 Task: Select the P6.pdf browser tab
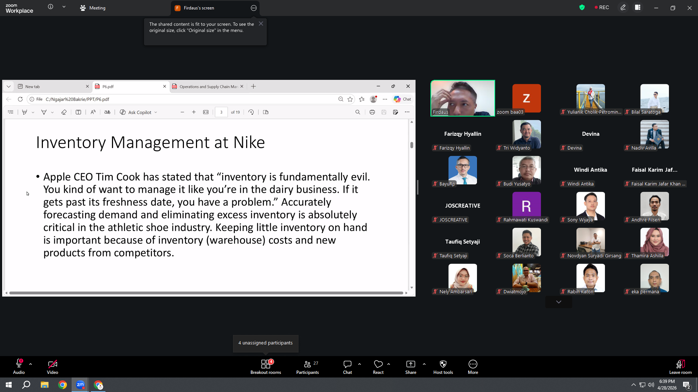coord(131,86)
